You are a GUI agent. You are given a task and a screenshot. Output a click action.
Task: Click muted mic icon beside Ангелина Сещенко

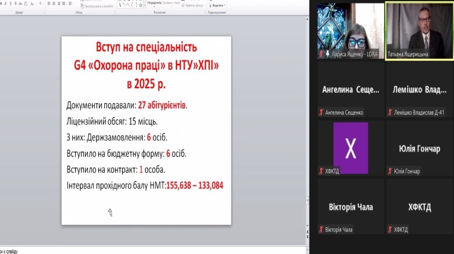pyautogui.click(x=321, y=113)
